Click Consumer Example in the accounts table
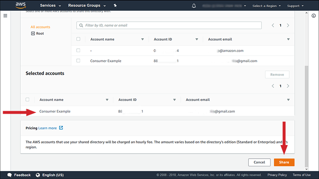Image resolution: width=319 pixels, height=179 pixels. click(x=106, y=61)
